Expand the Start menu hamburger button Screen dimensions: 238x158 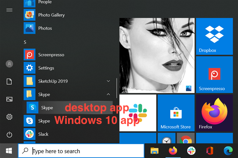10,10
